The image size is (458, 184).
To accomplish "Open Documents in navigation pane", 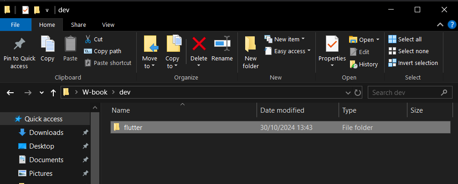I will tap(46, 160).
